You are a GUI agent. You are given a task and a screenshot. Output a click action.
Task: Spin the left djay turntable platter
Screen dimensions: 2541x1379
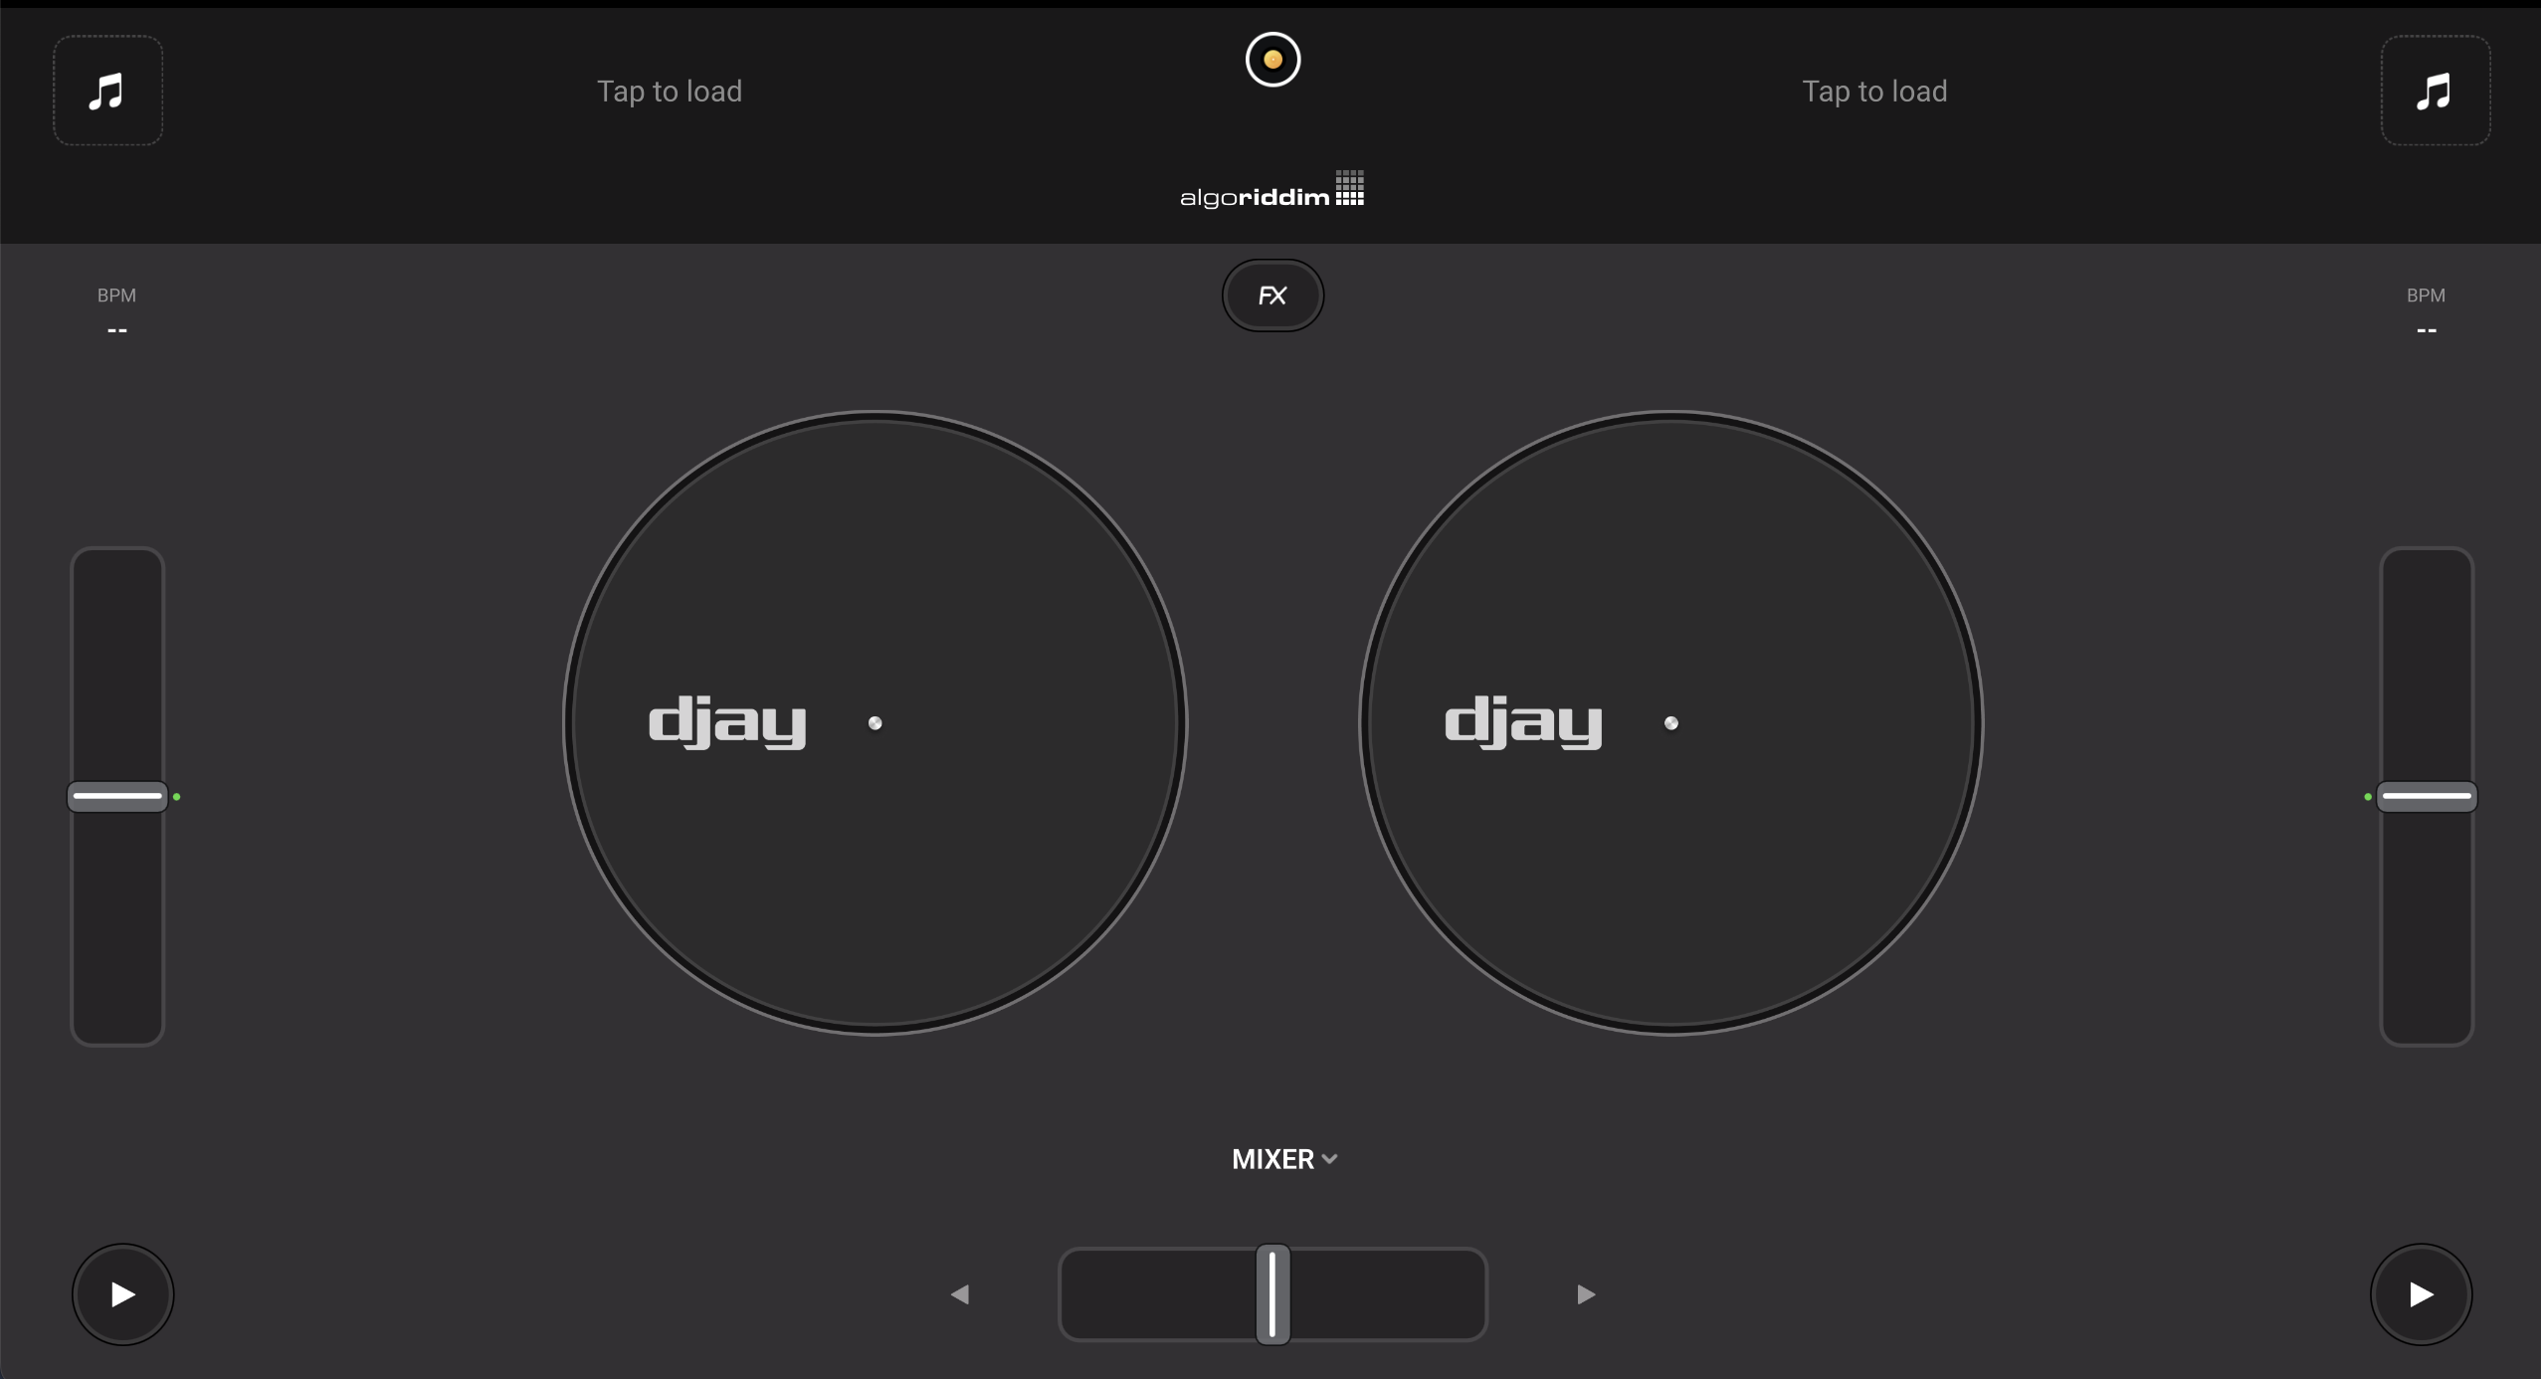(875, 723)
